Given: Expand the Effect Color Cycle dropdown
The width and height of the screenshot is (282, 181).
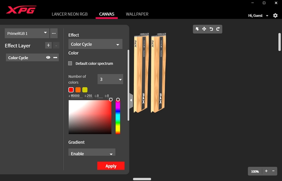Looking at the screenshot, I should click(x=95, y=44).
